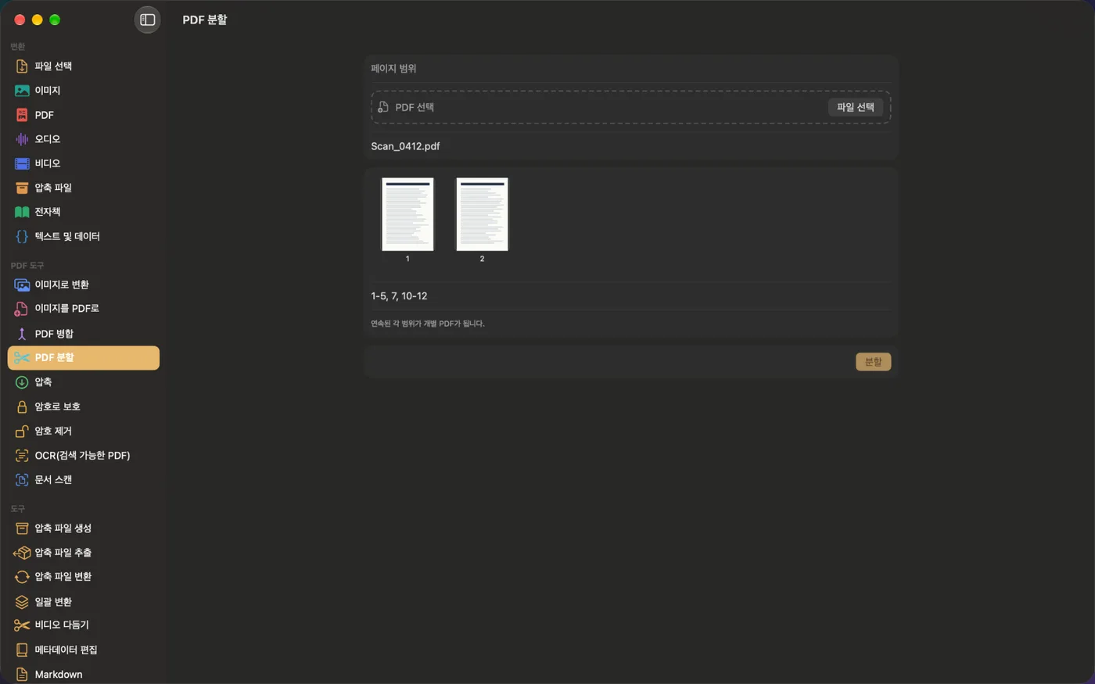This screenshot has width=1095, height=684.
Task: Click the PDF 분할 scissors icon
Action: 22,358
